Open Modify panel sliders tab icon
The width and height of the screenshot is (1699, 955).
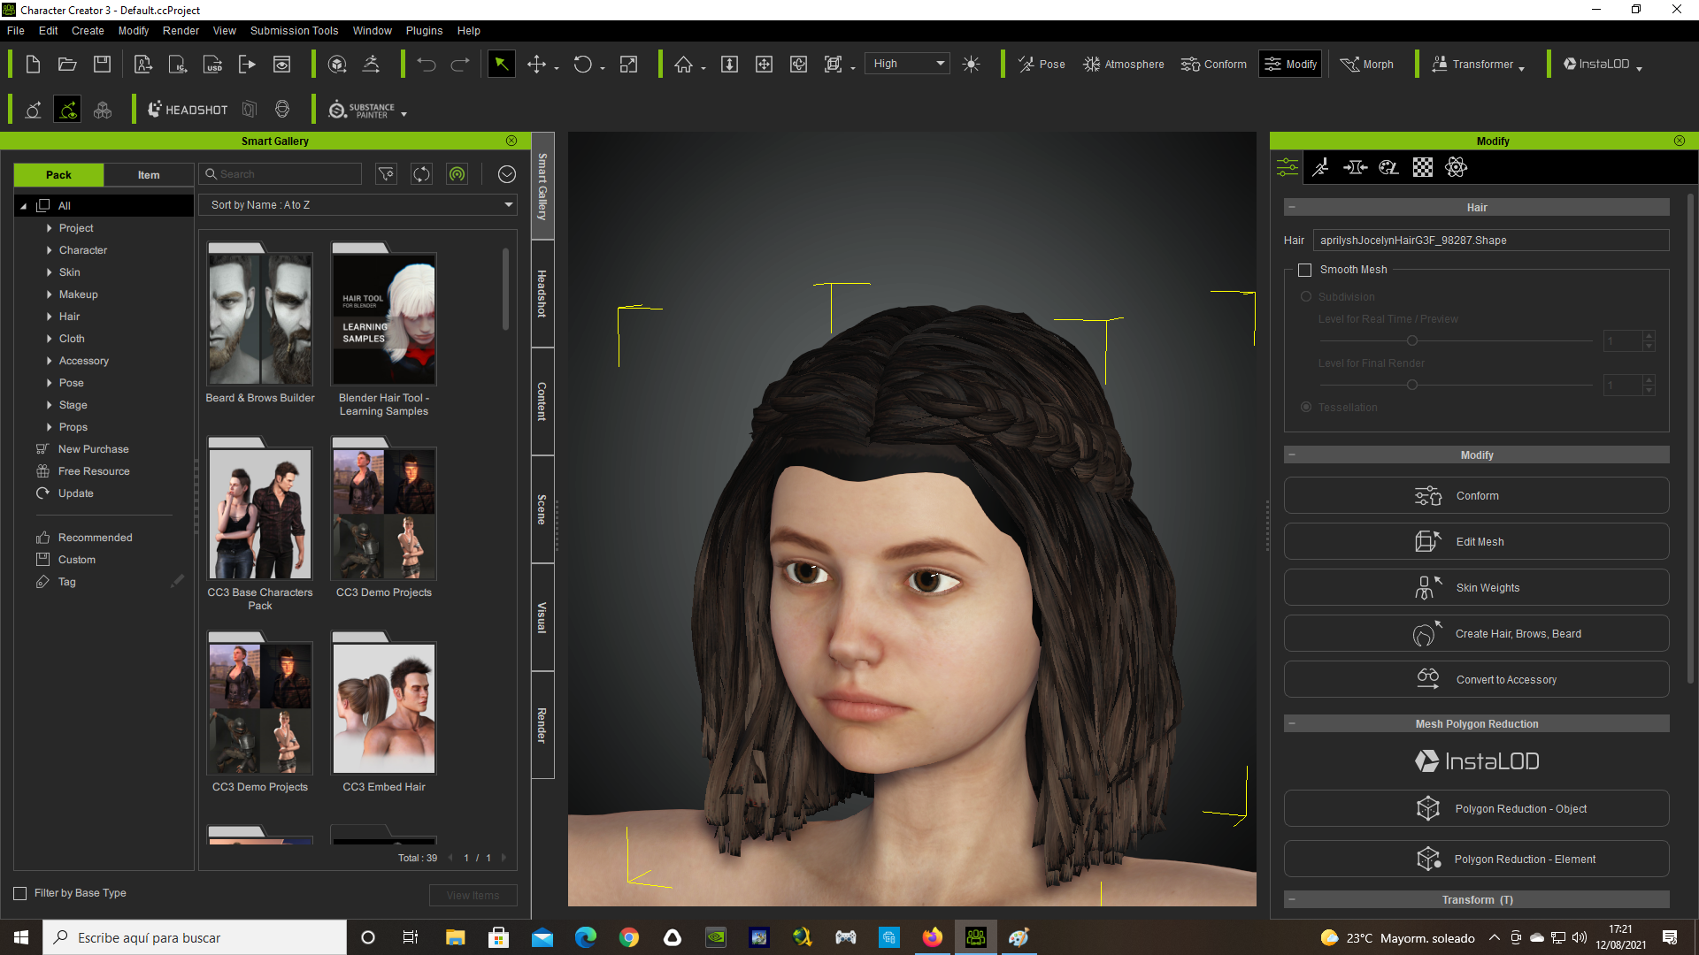1288,167
